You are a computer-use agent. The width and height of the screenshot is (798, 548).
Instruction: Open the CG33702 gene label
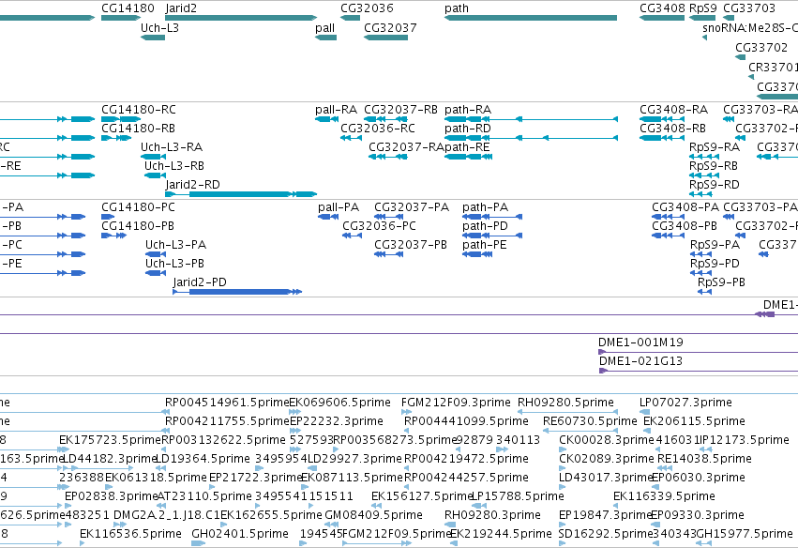[x=761, y=47]
